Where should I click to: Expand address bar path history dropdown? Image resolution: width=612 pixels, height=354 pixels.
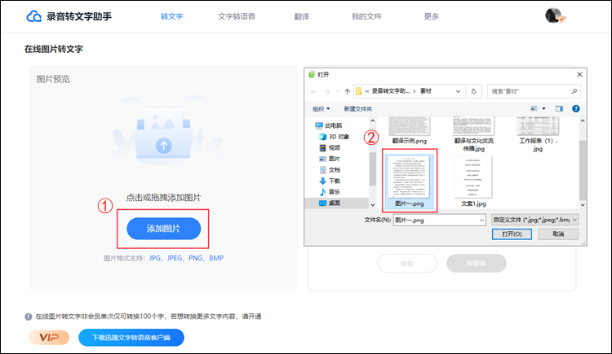pos(458,91)
